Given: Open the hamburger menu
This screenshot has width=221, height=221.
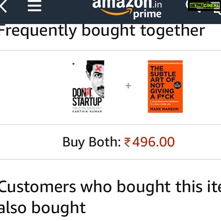Looking at the screenshot, I should (x=35, y=6).
